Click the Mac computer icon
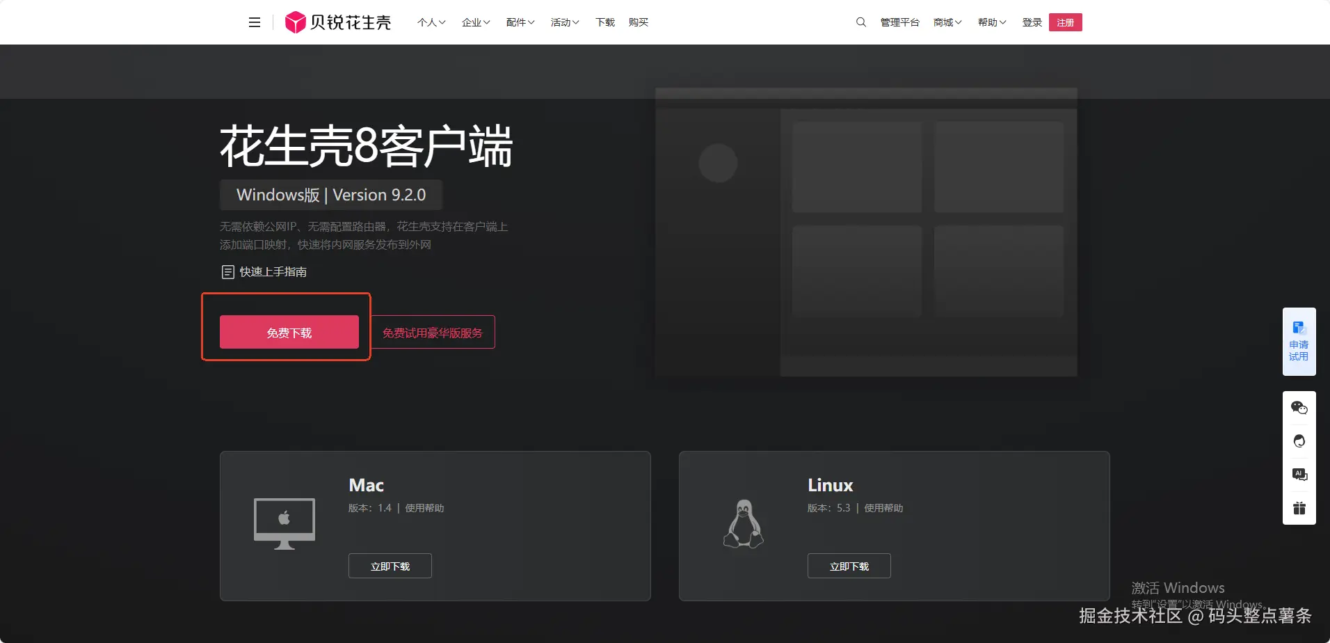 [x=285, y=523]
